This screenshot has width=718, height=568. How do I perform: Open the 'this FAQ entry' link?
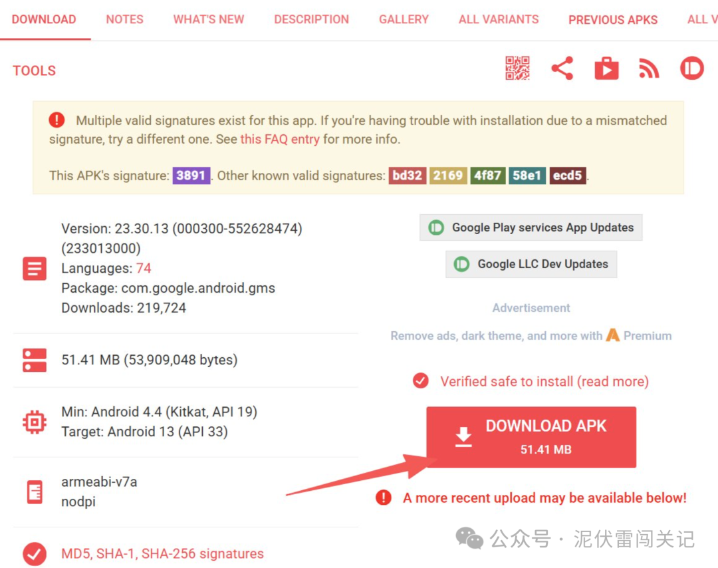coord(280,139)
